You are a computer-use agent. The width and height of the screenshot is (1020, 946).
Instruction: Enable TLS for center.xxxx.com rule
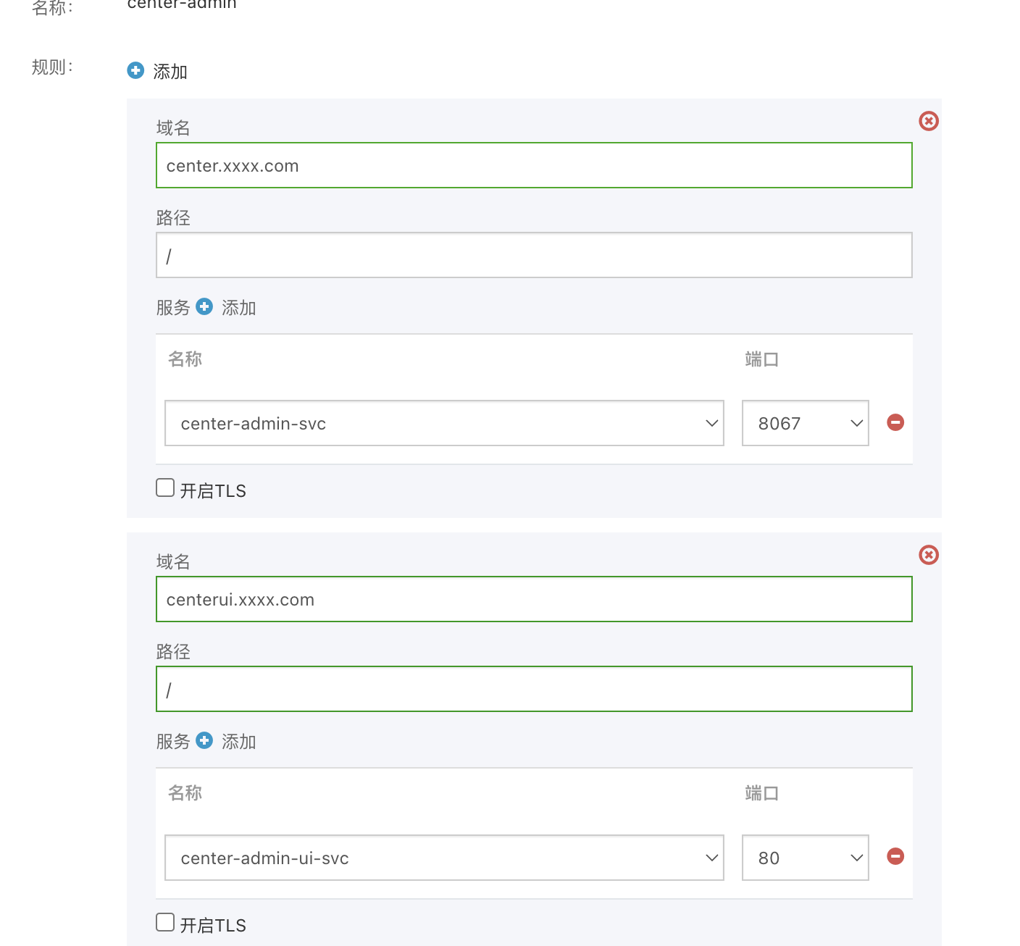point(166,487)
